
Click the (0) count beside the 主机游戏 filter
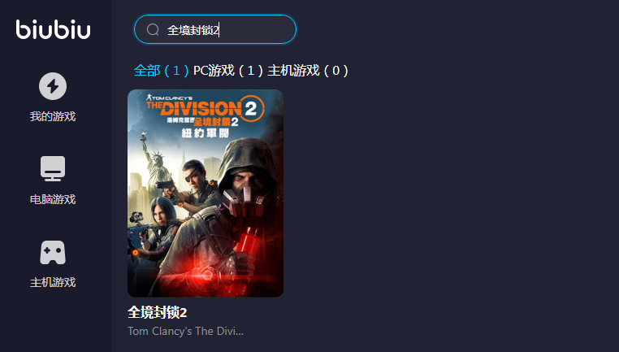coord(336,71)
